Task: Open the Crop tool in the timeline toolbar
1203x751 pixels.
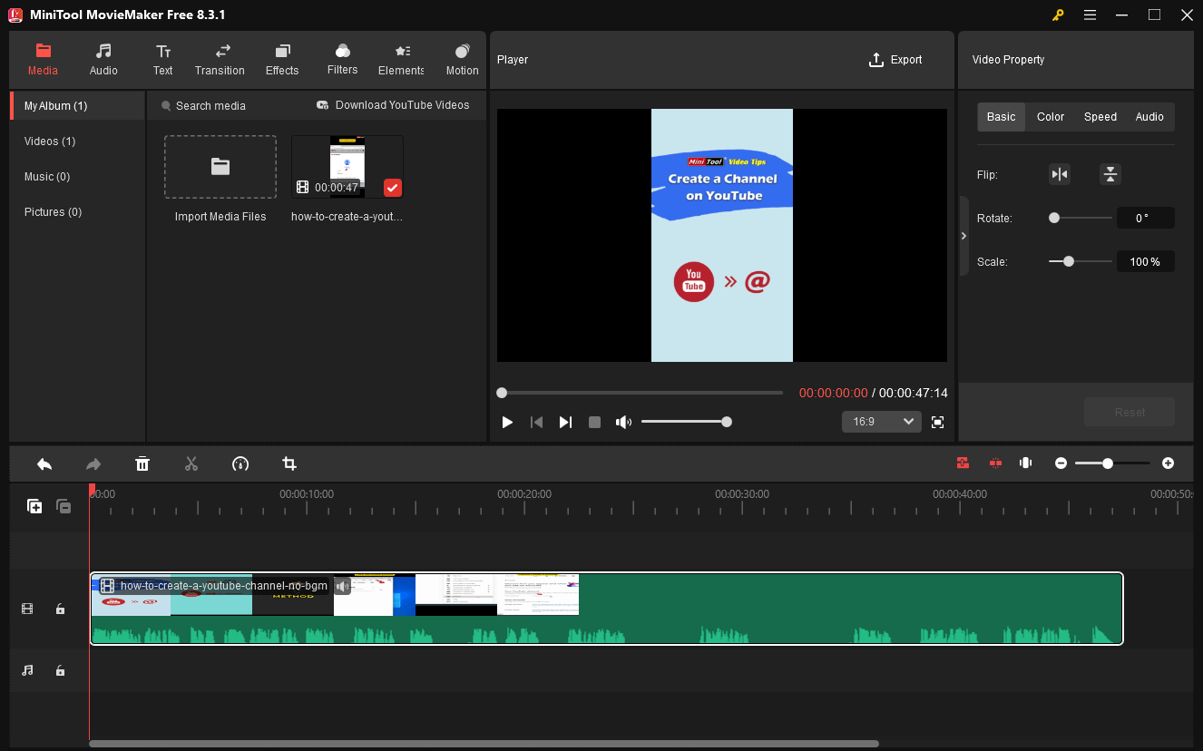Action: click(289, 463)
